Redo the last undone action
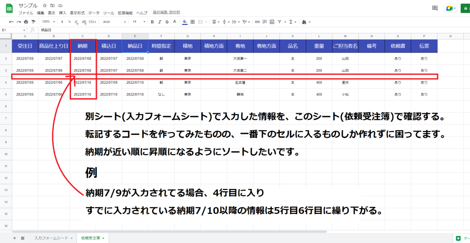Image resolution: width=470 pixels, height=243 pixels. [x=19, y=22]
